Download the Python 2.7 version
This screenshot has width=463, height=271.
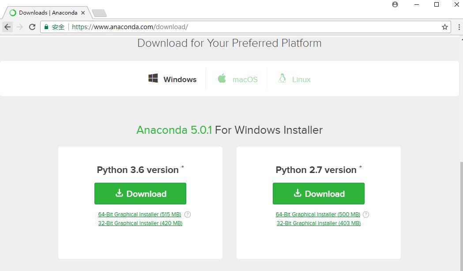[319, 194]
